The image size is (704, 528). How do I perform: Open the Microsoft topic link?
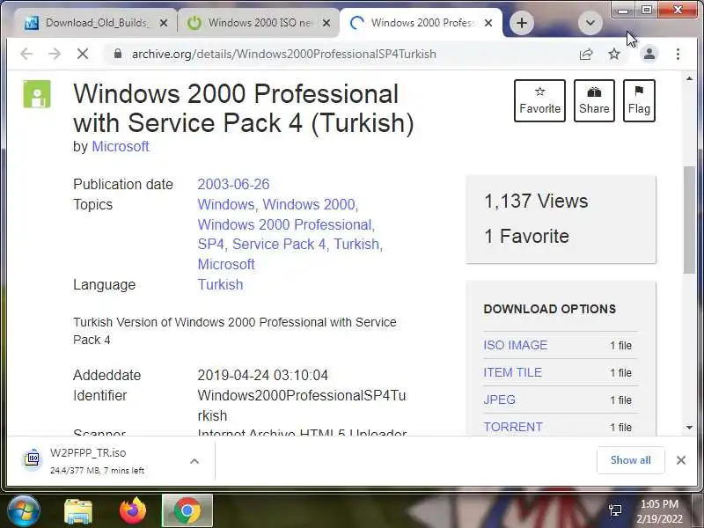(226, 265)
